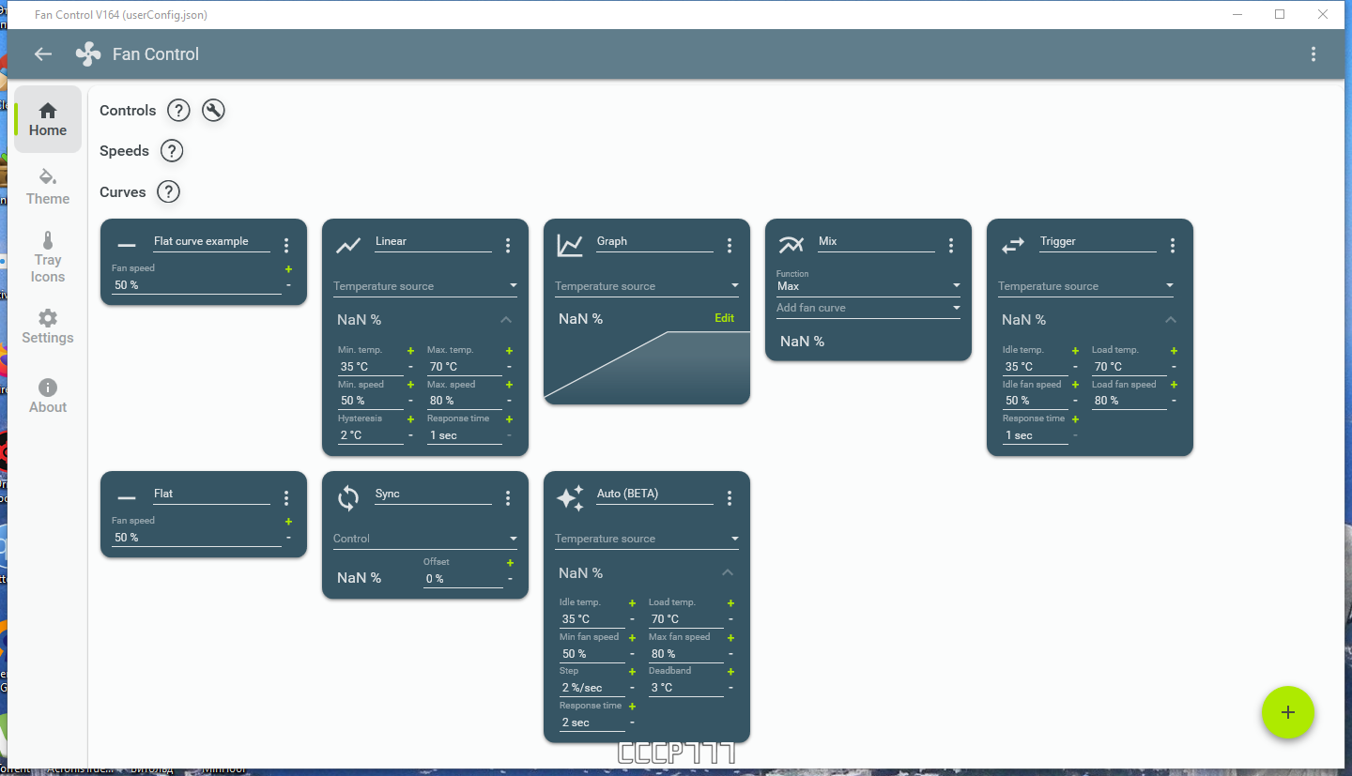
Task: Open Flat card three-dot menu
Action: coord(286,498)
